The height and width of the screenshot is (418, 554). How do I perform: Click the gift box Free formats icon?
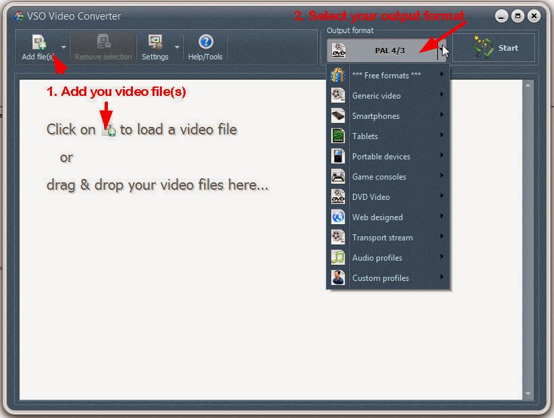(x=338, y=76)
